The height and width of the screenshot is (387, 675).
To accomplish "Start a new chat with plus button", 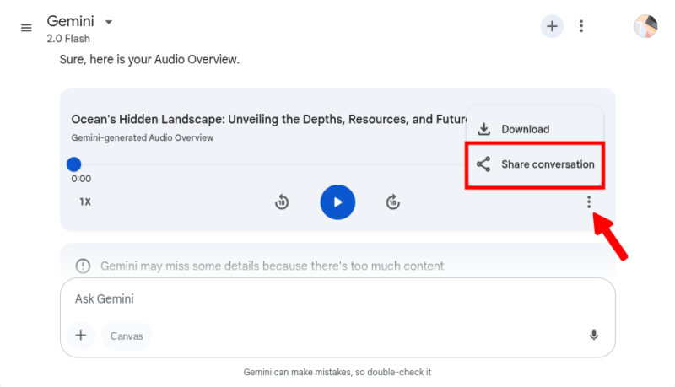I will (552, 26).
